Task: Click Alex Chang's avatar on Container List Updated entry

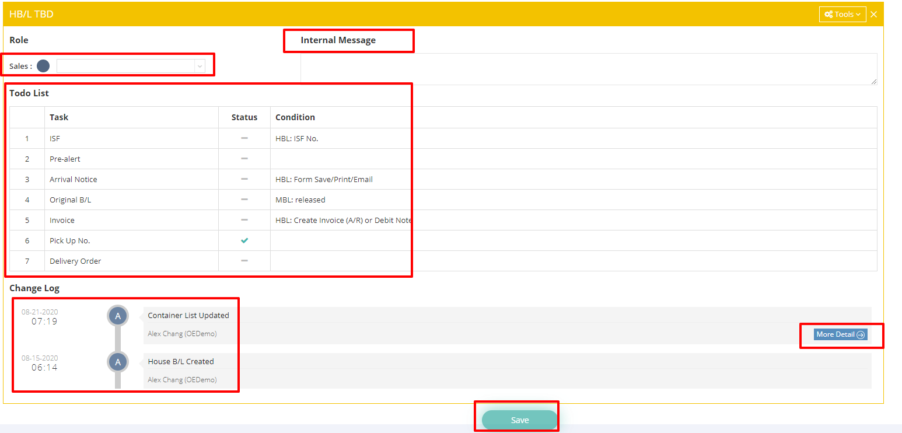Action: pos(118,315)
